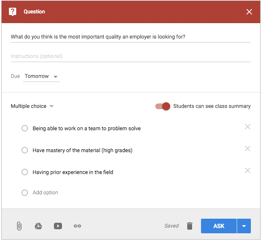Click the question title text field

[130, 37]
